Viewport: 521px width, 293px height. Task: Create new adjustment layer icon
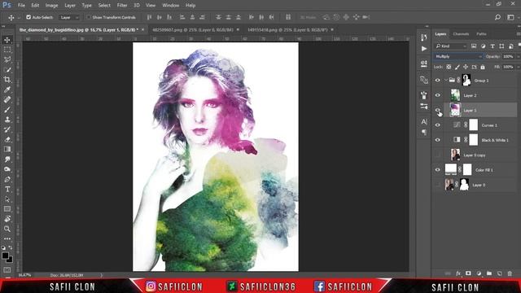(479, 273)
